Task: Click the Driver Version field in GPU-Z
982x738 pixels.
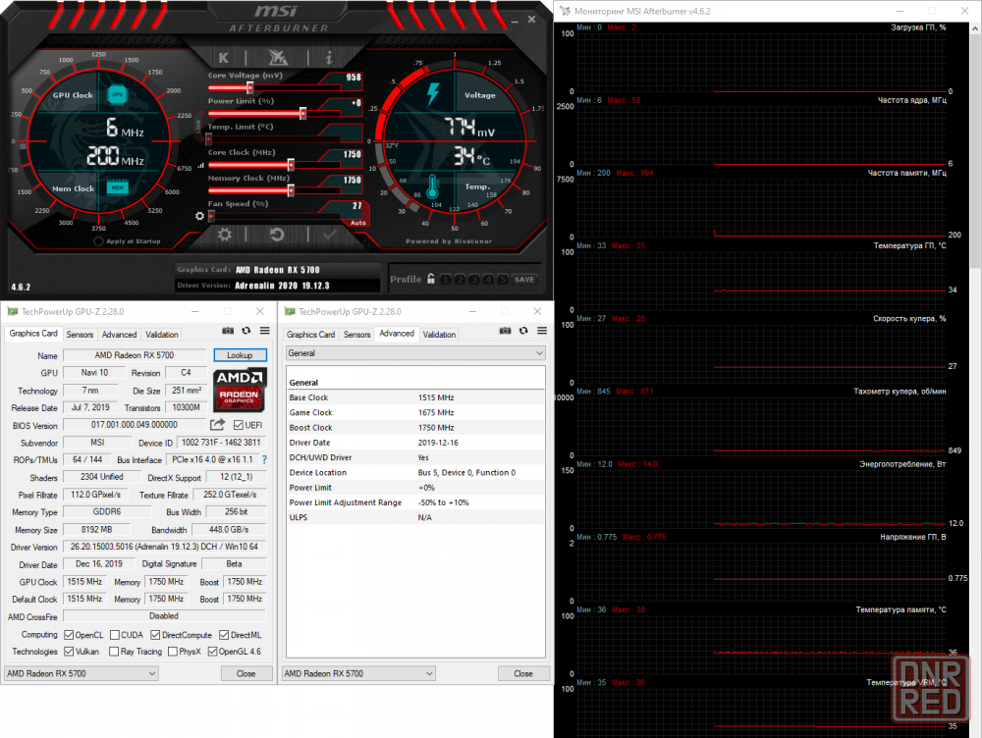Action: (164, 547)
